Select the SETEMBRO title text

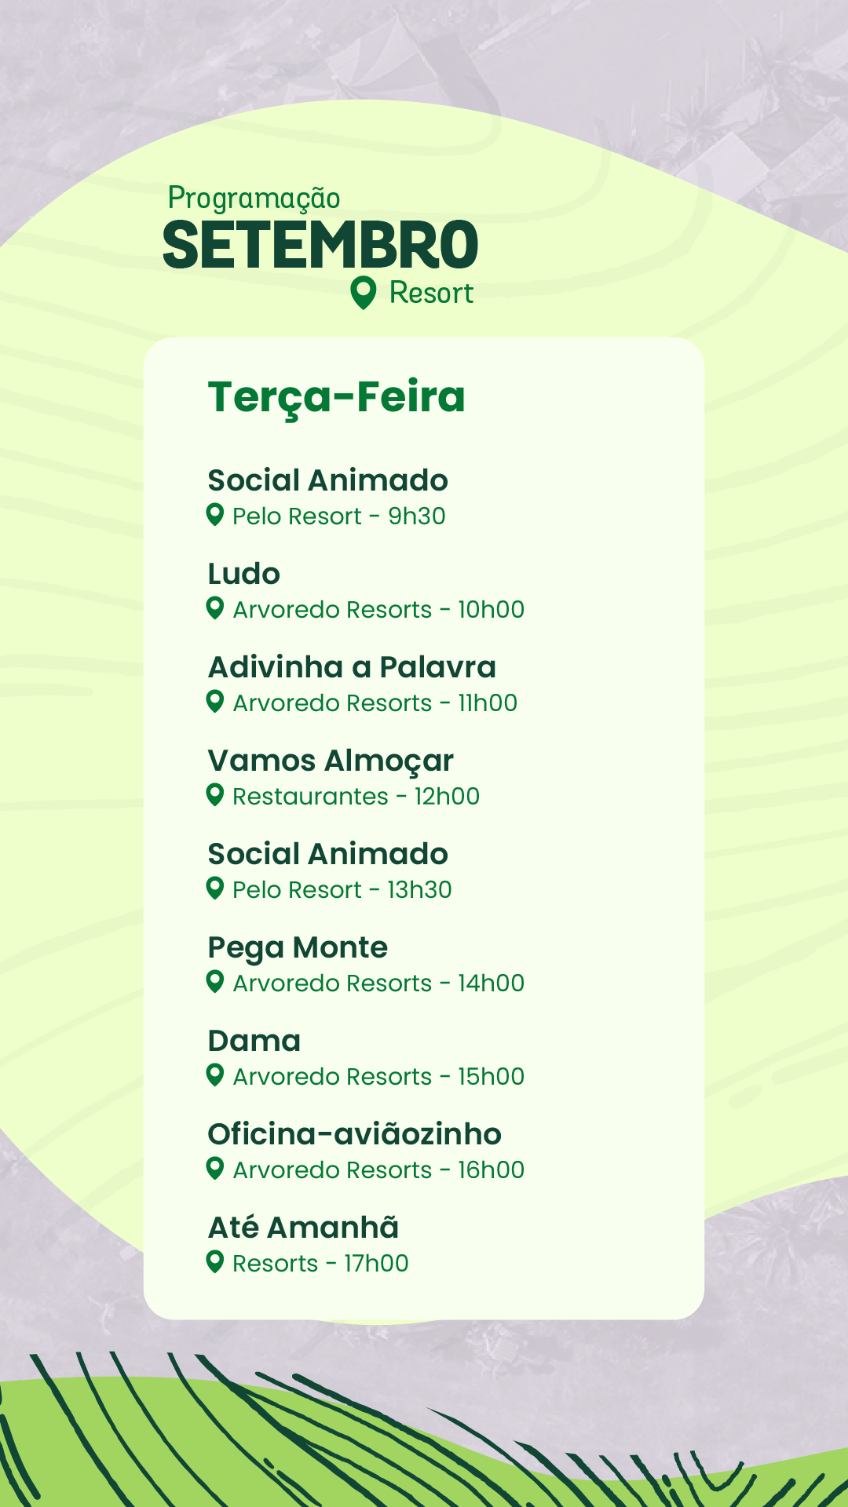320,245
